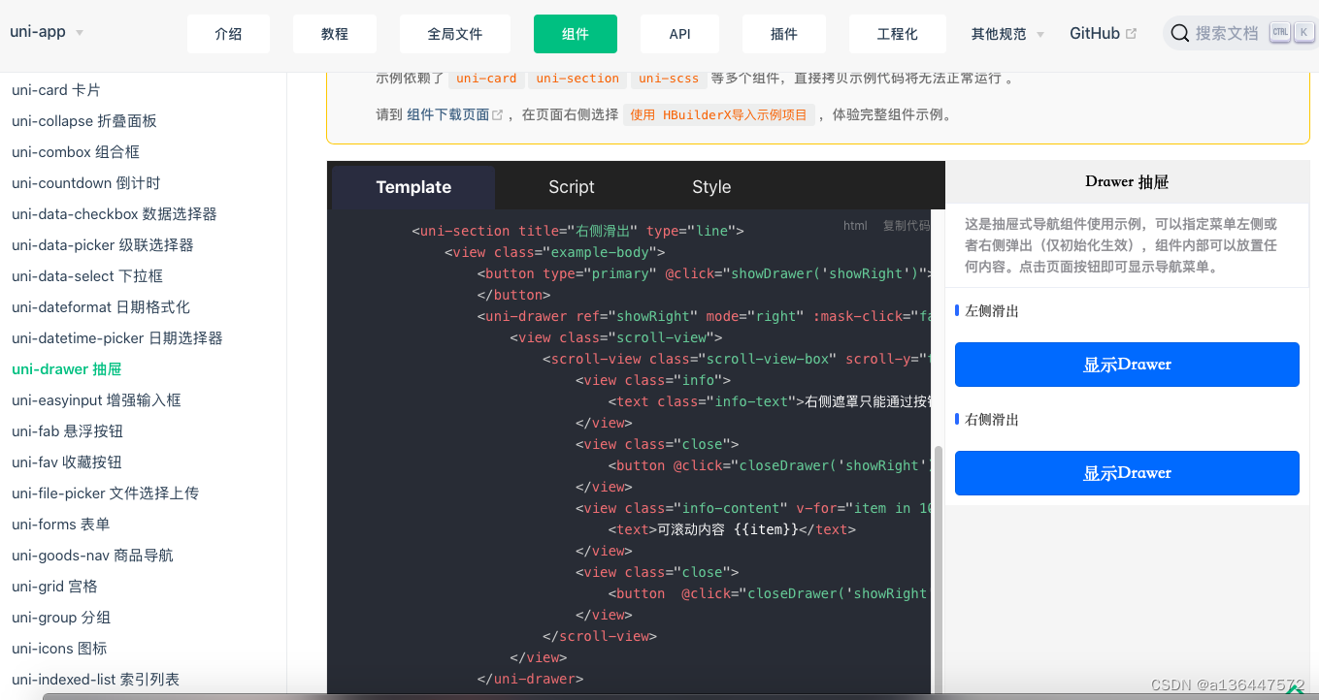Image resolution: width=1319 pixels, height=700 pixels.
Task: Open sidebar item uni-data-checkbox 数据选择器
Action: (x=115, y=214)
